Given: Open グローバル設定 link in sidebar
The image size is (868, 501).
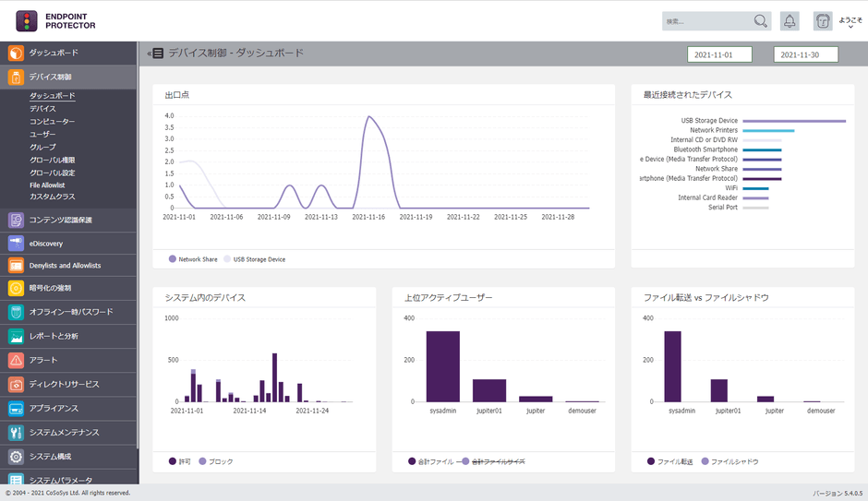Looking at the screenshot, I should click(x=52, y=173).
